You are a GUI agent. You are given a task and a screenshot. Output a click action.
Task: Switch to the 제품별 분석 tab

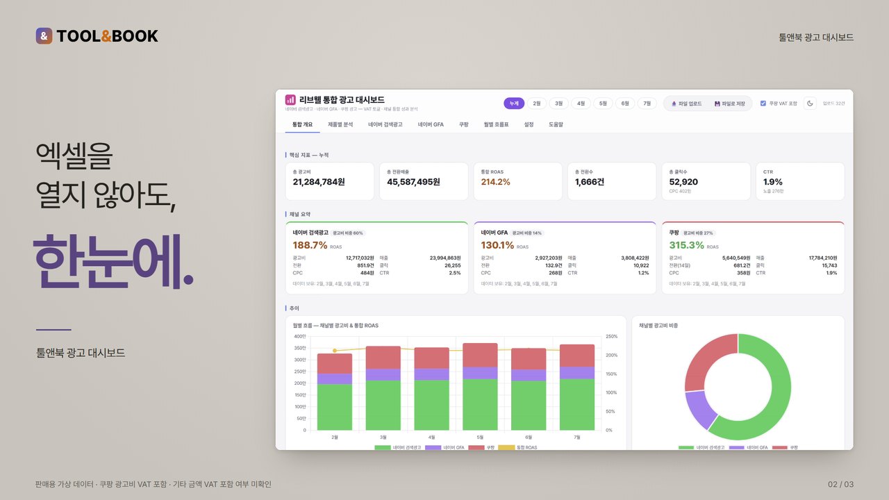point(340,125)
